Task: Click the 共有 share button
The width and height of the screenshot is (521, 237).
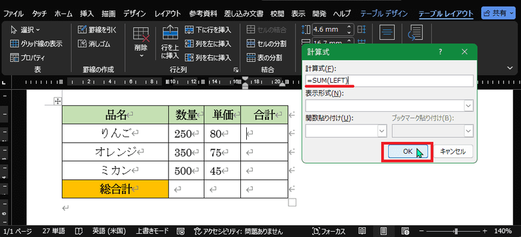Action: click(499, 14)
